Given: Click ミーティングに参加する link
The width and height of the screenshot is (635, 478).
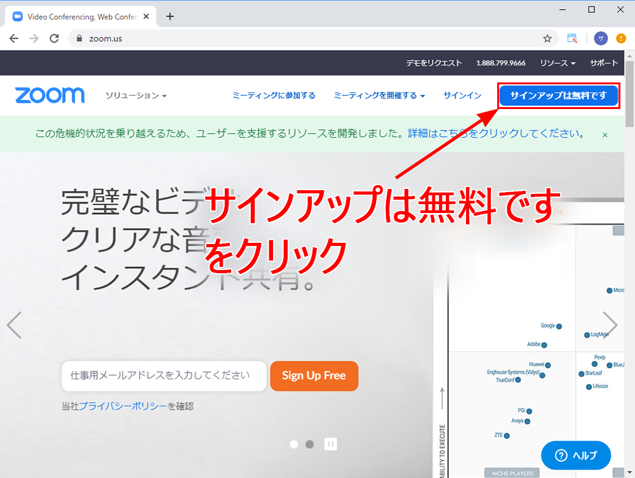Looking at the screenshot, I should (274, 96).
